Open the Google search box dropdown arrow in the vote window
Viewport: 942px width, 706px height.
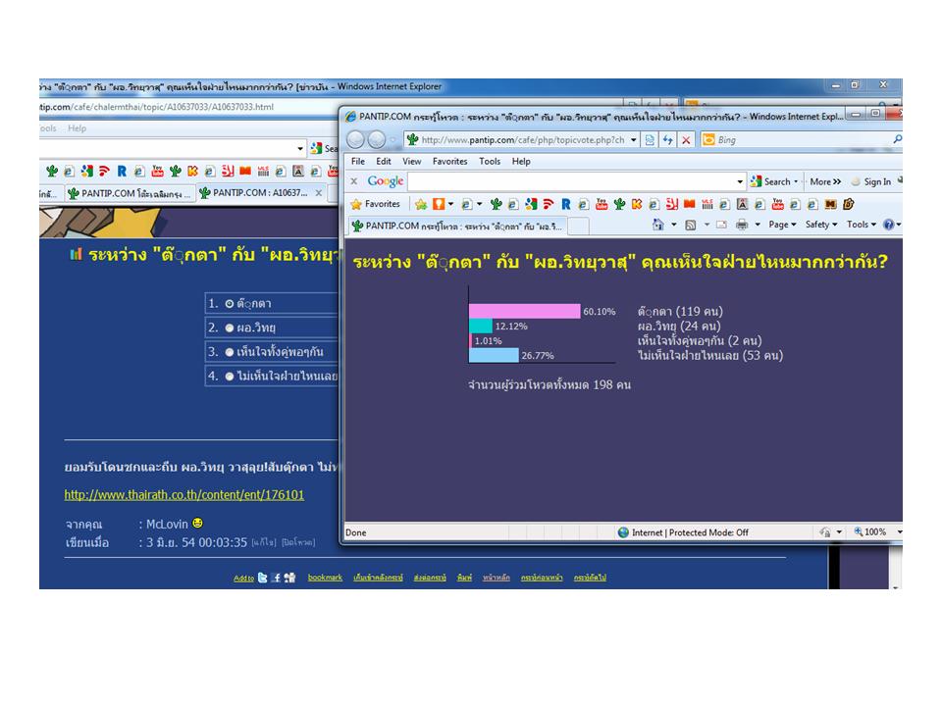pyautogui.click(x=740, y=181)
